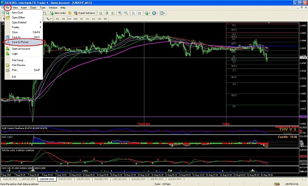Click the application icon left of File
The width and height of the screenshot is (308, 186).
click(x=2, y=8)
